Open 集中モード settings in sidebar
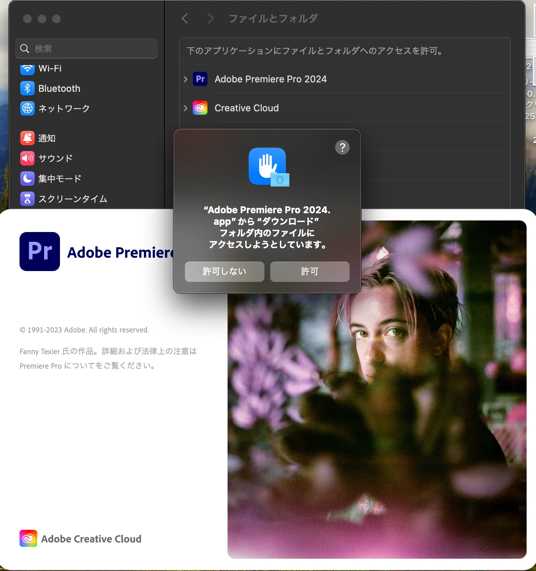The width and height of the screenshot is (536, 571). click(x=60, y=179)
